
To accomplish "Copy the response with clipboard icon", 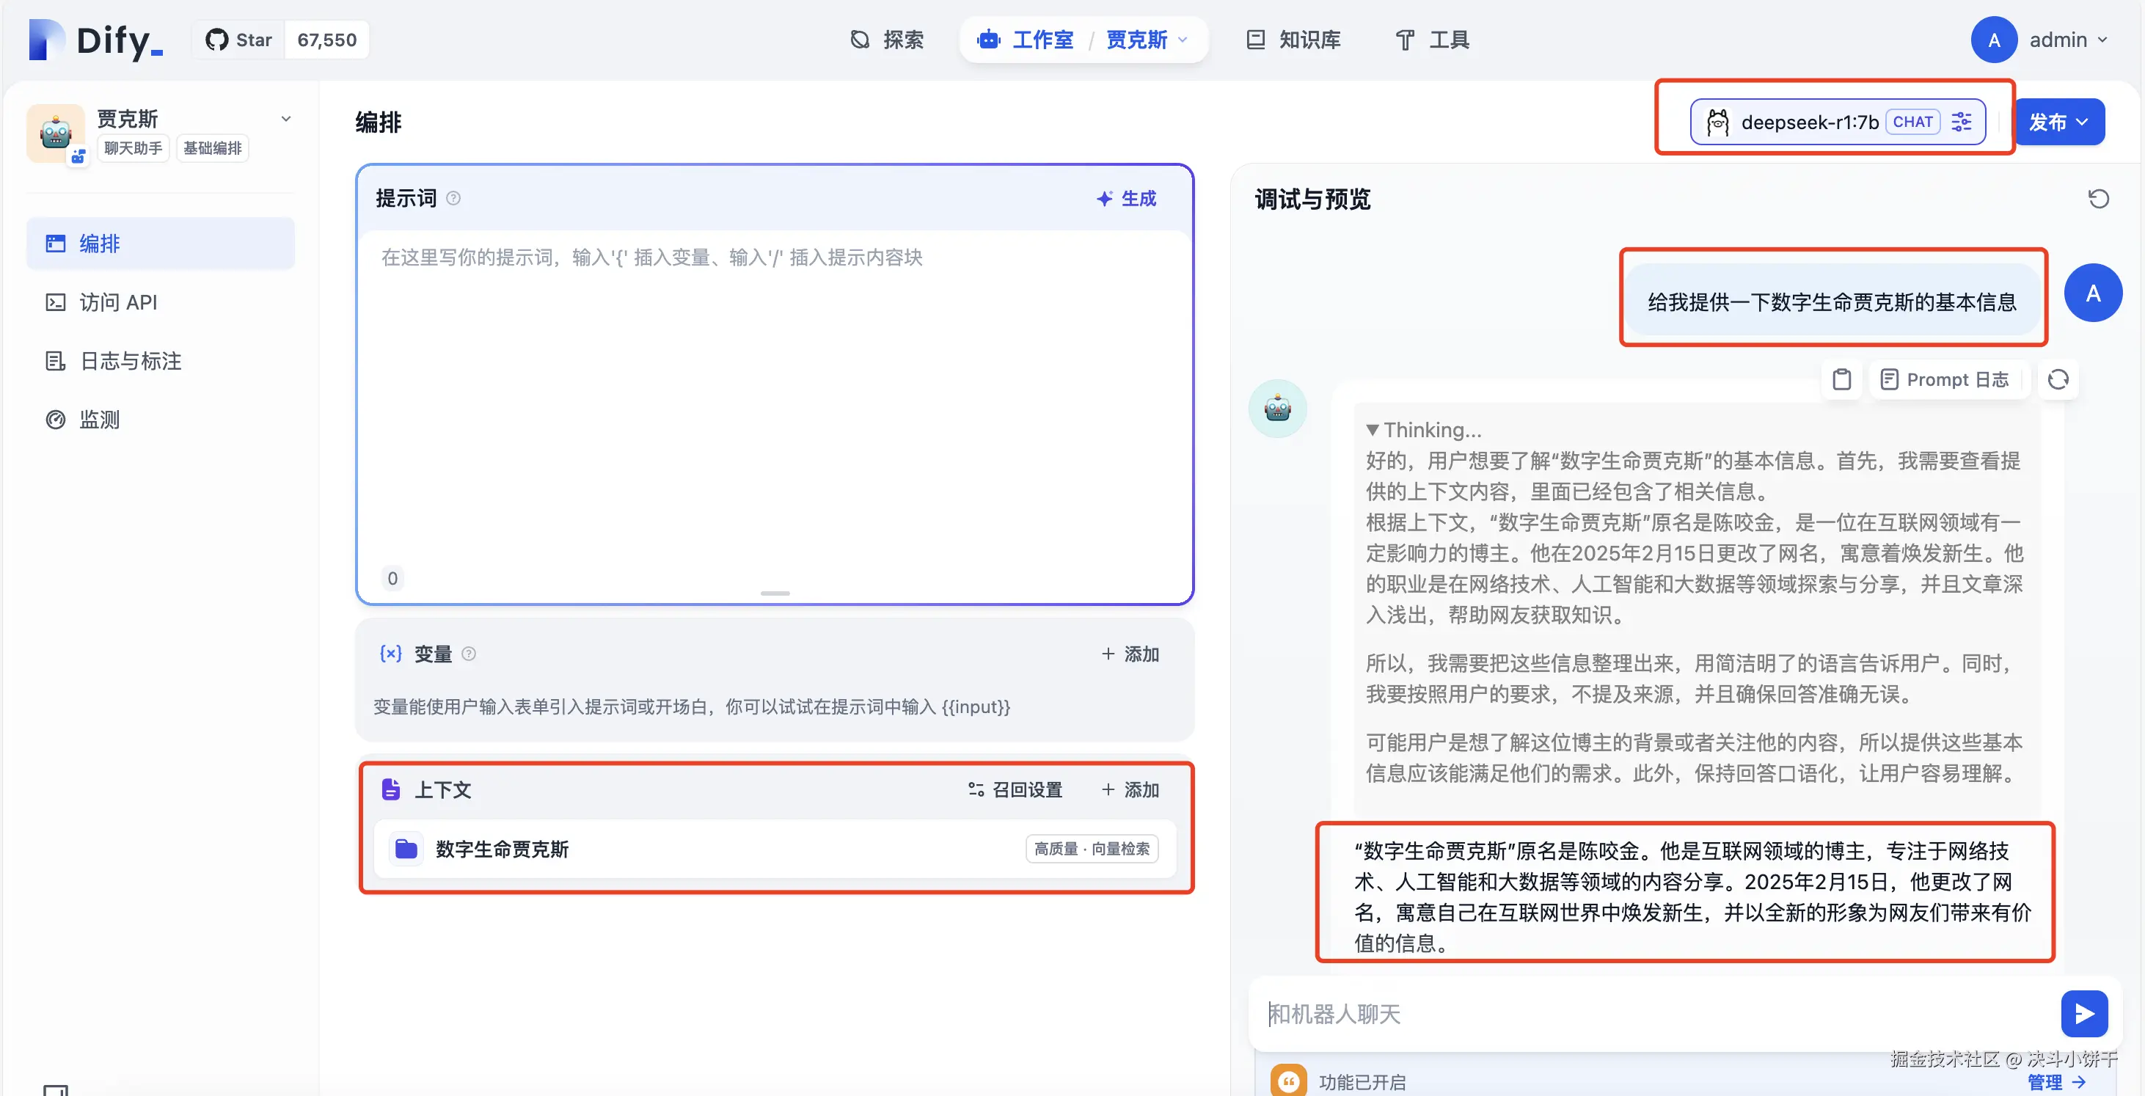I will pyautogui.click(x=1841, y=380).
